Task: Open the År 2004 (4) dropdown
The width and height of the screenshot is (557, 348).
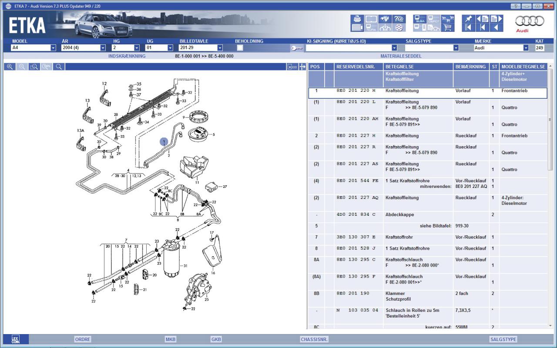Action: coord(103,48)
